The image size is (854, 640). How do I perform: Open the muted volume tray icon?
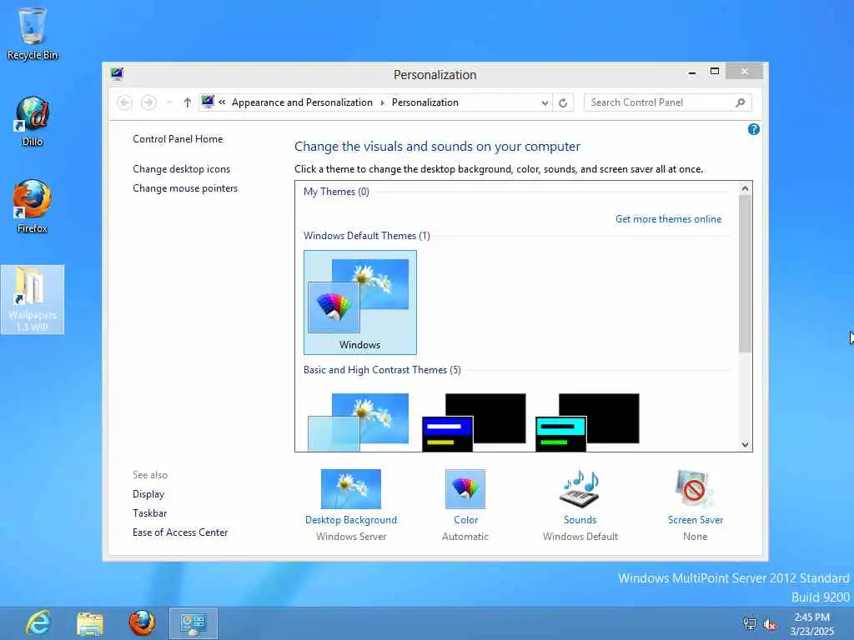tap(770, 624)
